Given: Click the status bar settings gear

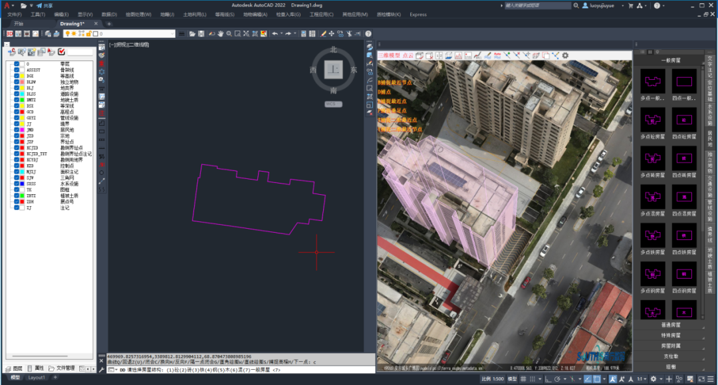Looking at the screenshot, I should [x=654, y=379].
